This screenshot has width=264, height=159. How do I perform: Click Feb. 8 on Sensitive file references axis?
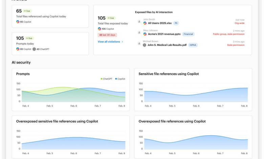click(x=244, y=106)
